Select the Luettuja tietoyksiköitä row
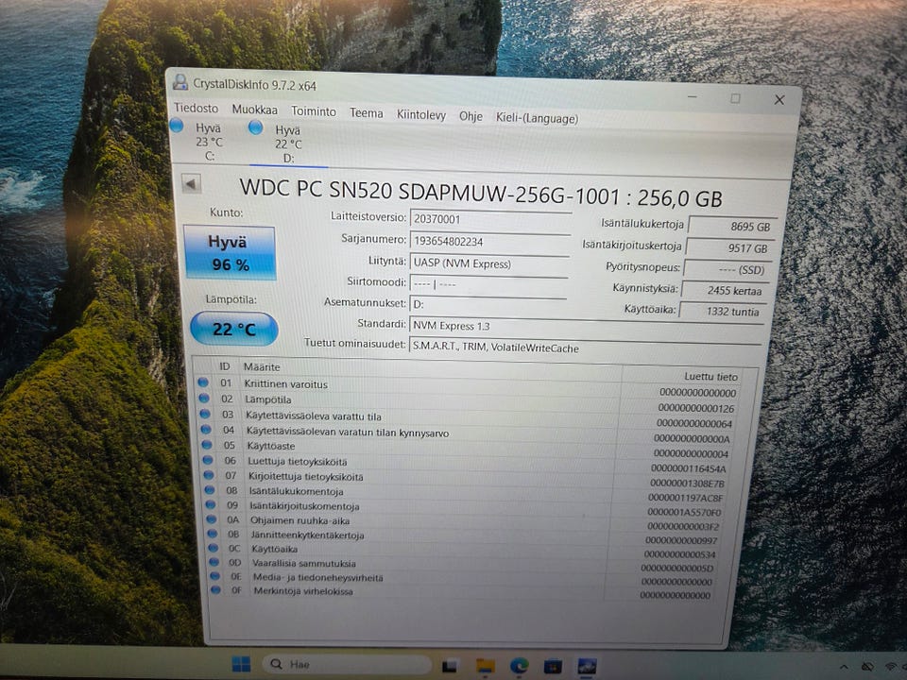The image size is (907, 680). tap(468, 465)
